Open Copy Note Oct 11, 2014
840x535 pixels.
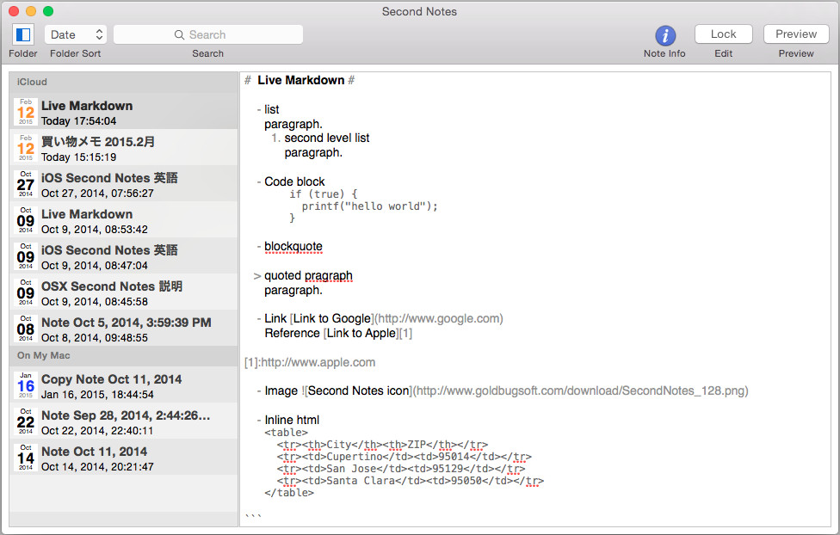(x=123, y=385)
